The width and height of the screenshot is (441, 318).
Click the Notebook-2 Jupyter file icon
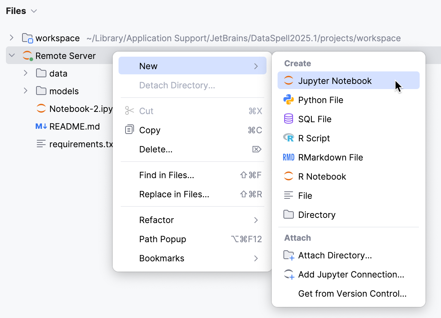coord(41,108)
